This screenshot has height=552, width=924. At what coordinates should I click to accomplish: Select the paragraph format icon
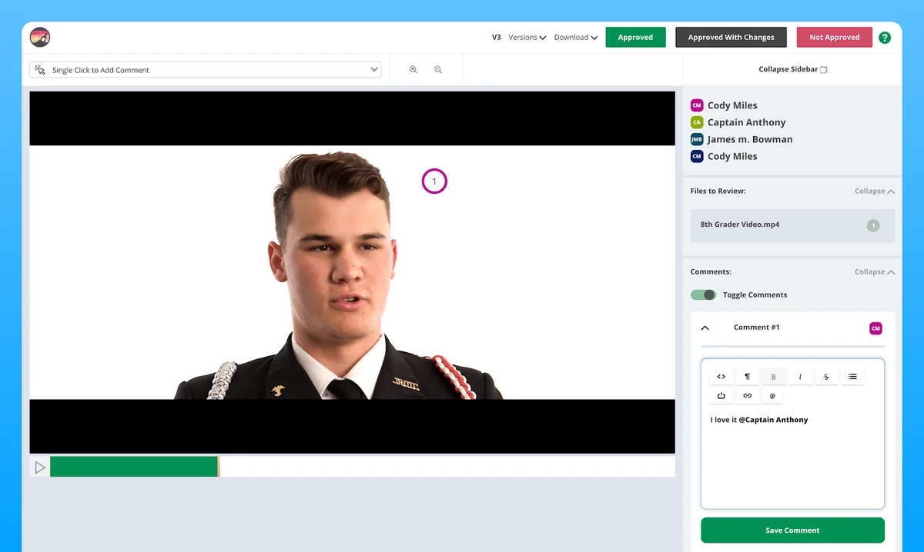pyautogui.click(x=748, y=377)
